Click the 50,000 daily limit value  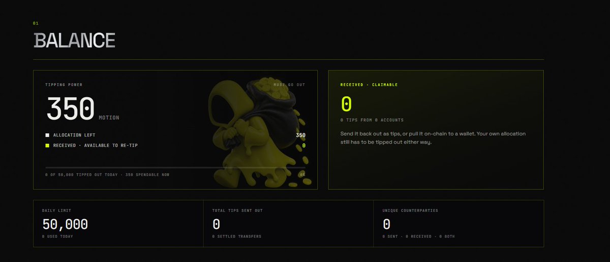65,224
